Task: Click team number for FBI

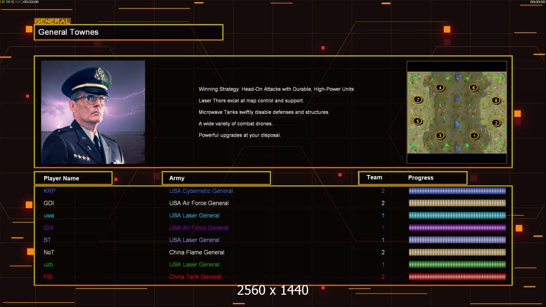Action: [383, 277]
